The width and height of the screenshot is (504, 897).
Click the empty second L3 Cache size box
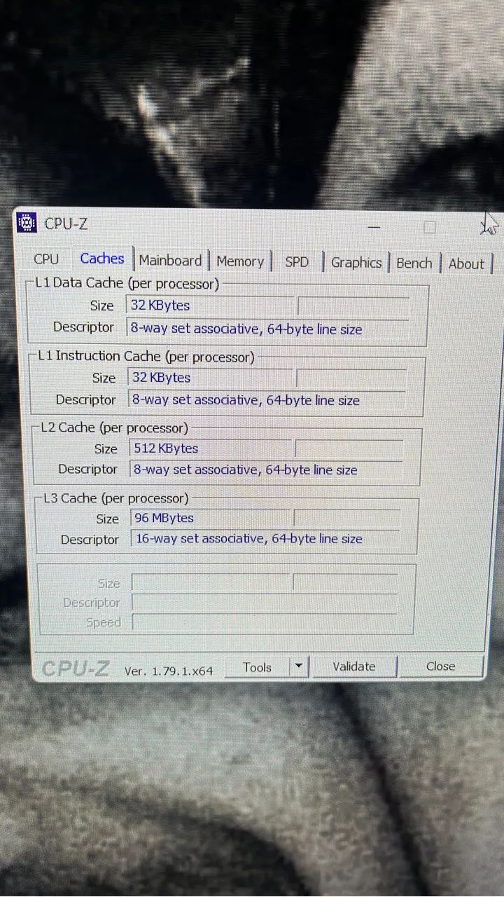[346, 519]
